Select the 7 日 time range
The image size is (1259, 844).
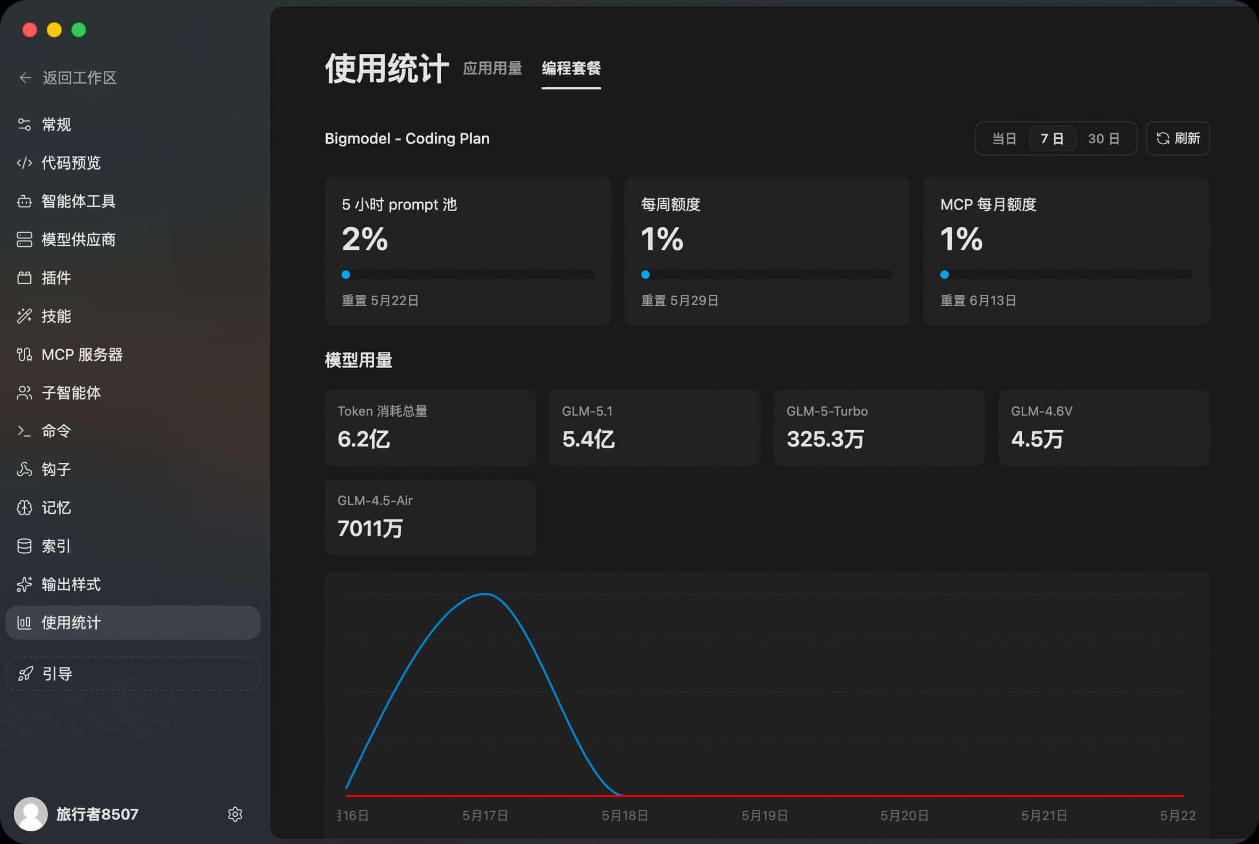point(1053,139)
